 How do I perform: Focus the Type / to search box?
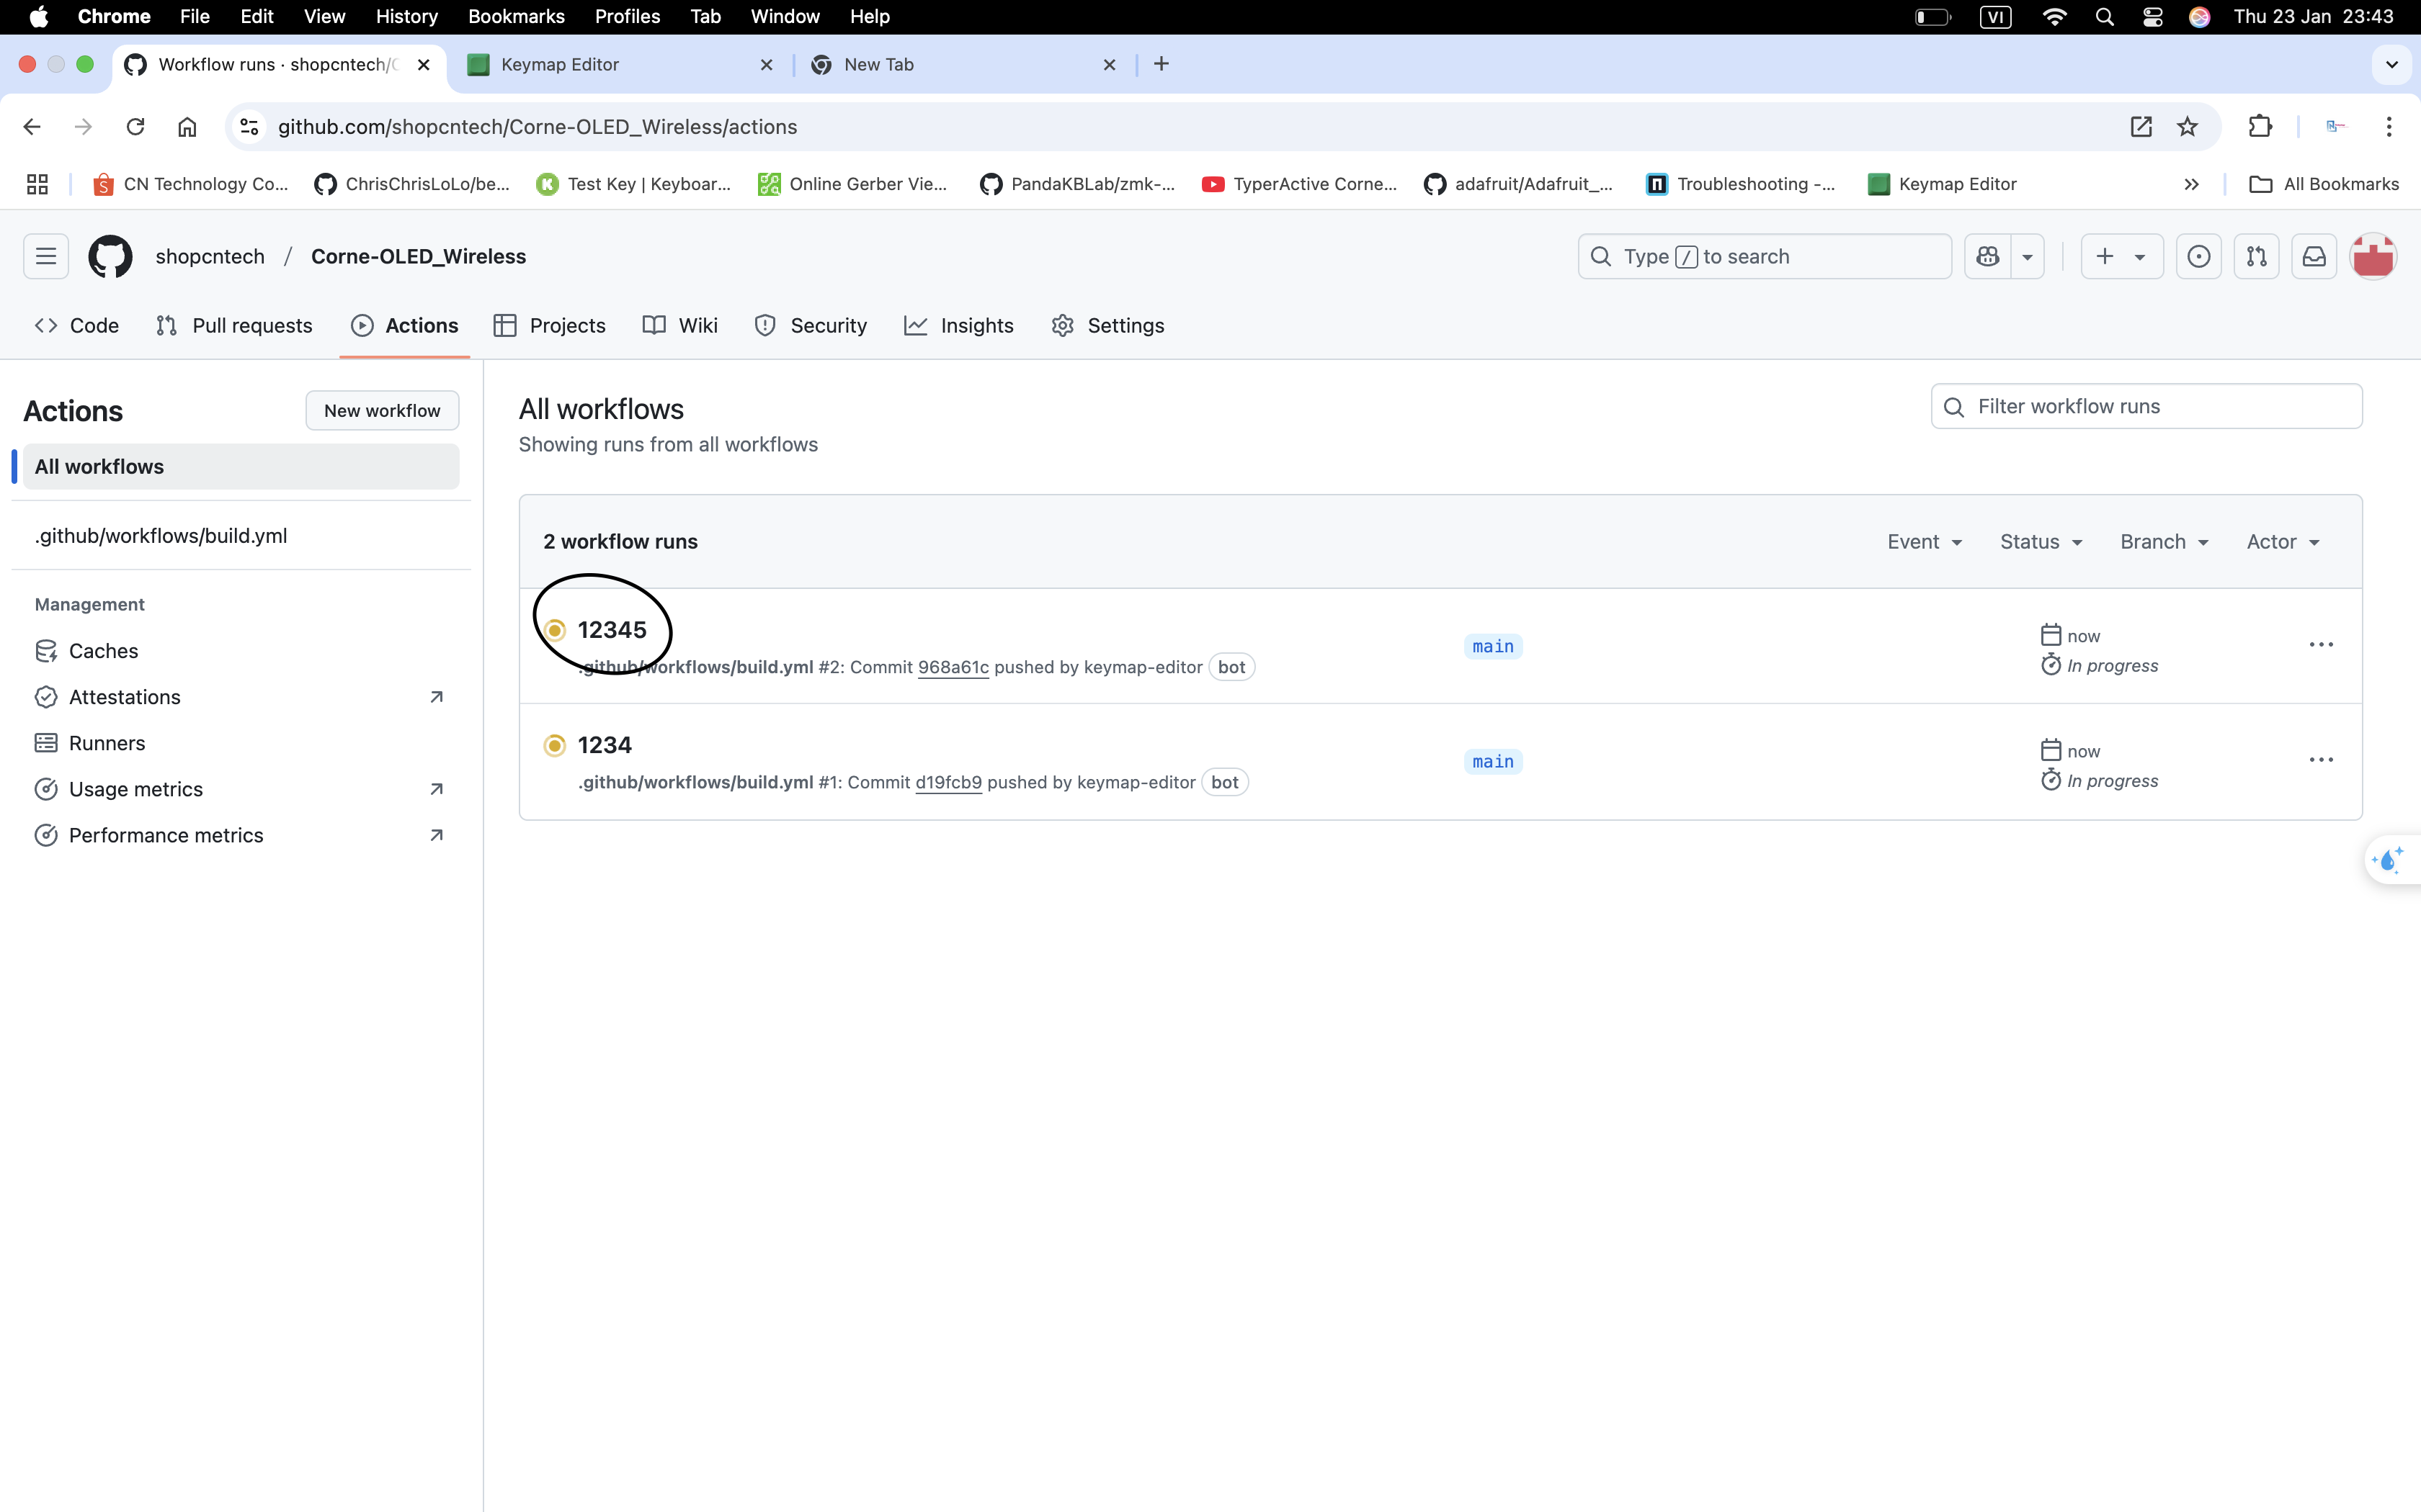point(1765,257)
